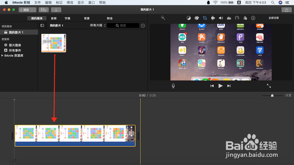Skip to previous clip

coord(212,86)
